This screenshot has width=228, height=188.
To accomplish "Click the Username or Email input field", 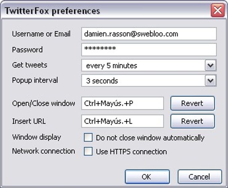I will point(149,34).
